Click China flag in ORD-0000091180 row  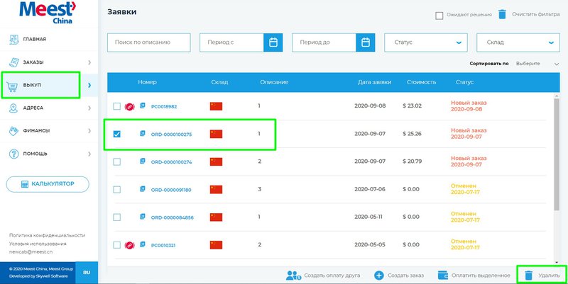coord(216,189)
